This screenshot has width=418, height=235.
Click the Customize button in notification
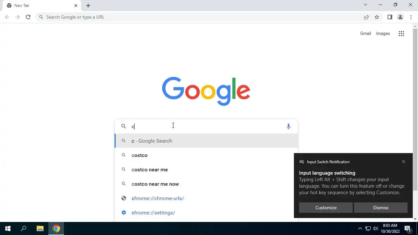tap(326, 208)
